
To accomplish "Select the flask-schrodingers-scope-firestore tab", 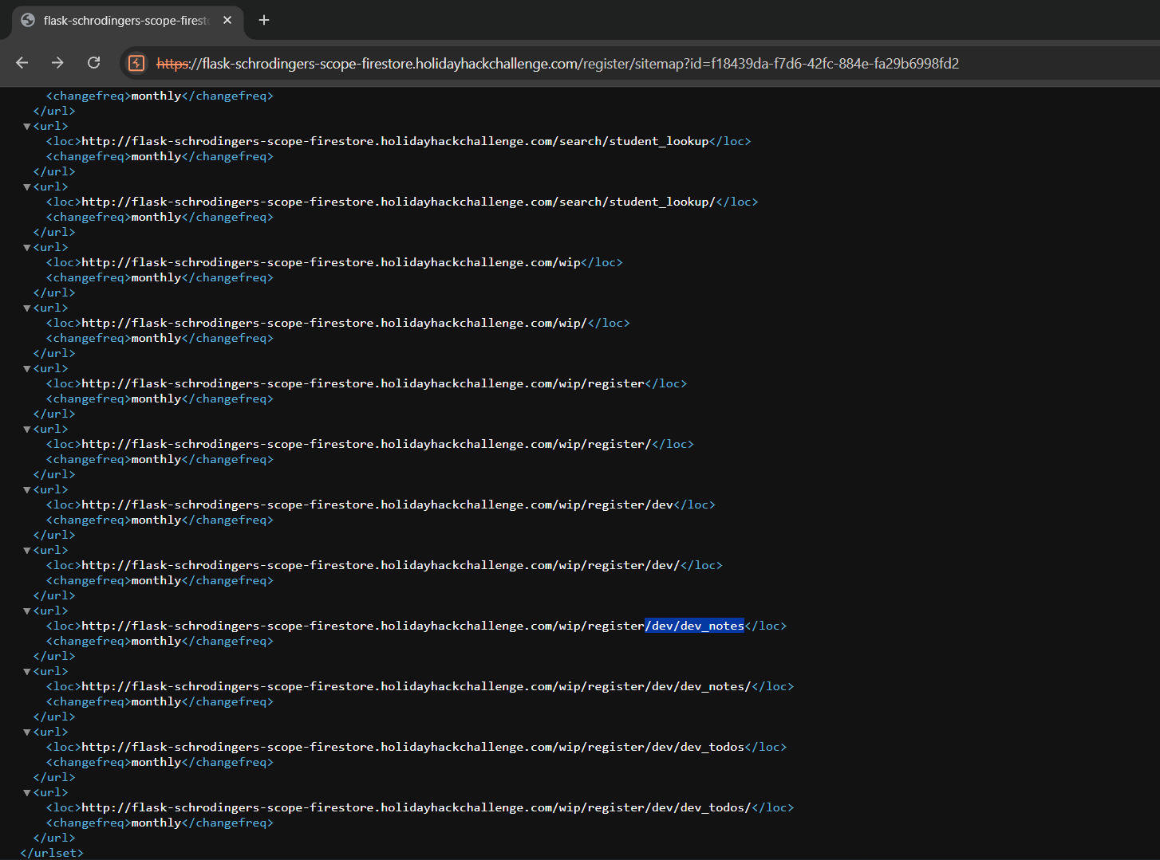I will (128, 21).
